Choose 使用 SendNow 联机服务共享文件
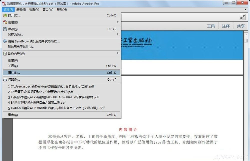Screen dimensions: 250x161 coord(61,41)
